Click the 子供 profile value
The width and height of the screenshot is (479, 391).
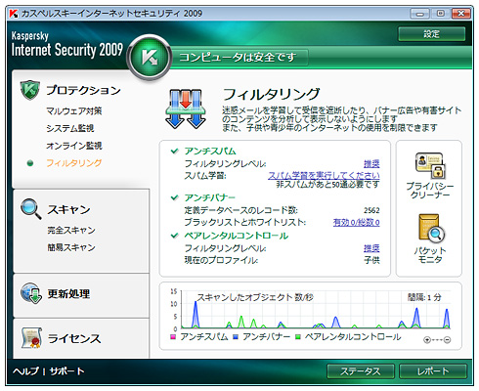(x=371, y=260)
